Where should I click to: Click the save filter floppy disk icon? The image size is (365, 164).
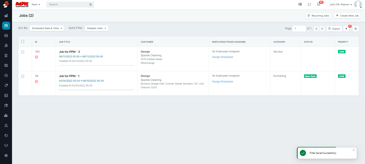355,29
